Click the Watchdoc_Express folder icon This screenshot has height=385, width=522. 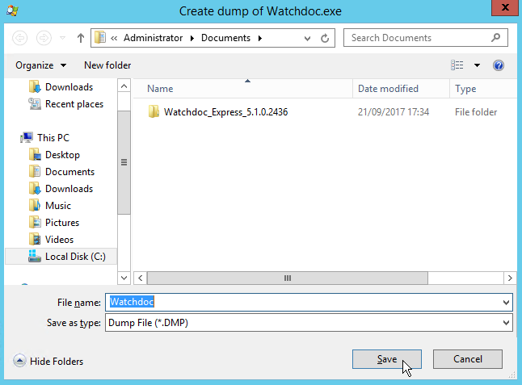tap(154, 111)
